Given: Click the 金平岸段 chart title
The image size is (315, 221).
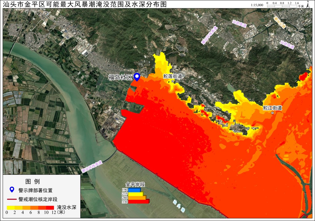Looking at the screenshot, I should [135, 184].
